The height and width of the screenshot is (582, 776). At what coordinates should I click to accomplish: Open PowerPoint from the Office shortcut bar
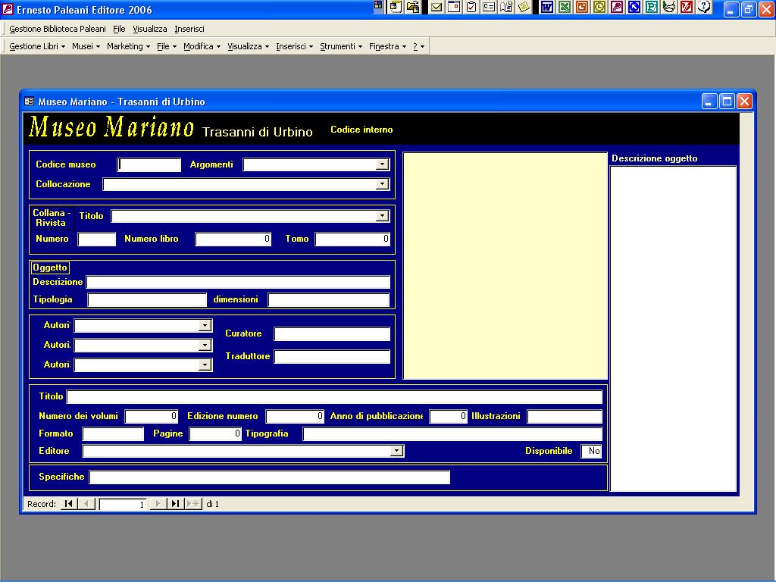[x=581, y=8]
